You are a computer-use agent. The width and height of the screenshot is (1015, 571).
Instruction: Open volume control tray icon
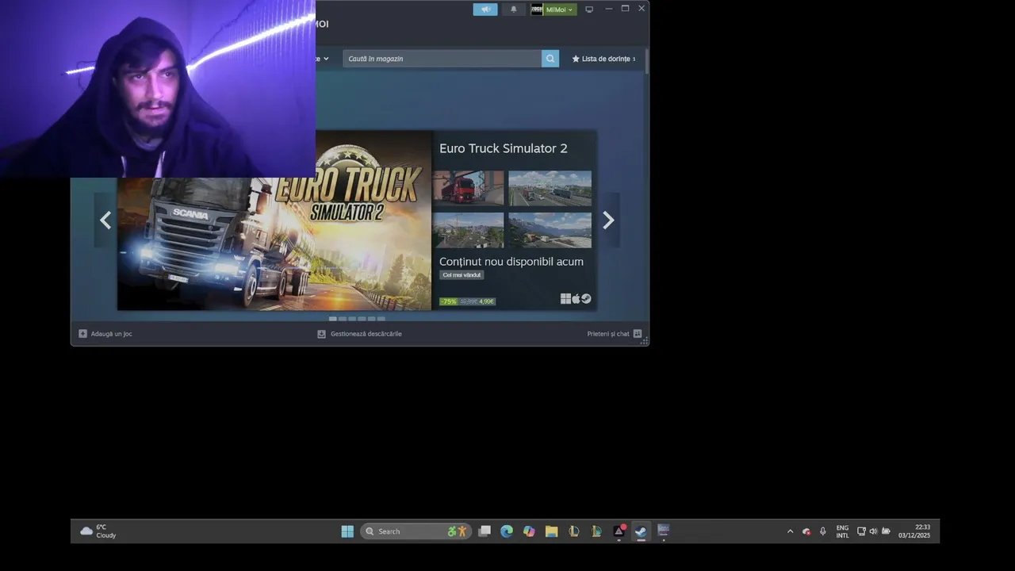tap(873, 531)
